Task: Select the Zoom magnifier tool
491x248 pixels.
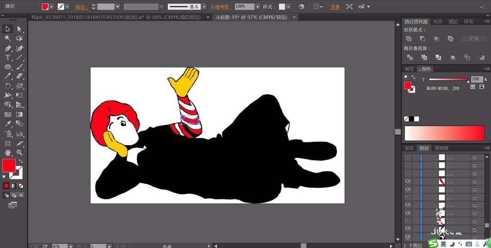Action: 20,152
